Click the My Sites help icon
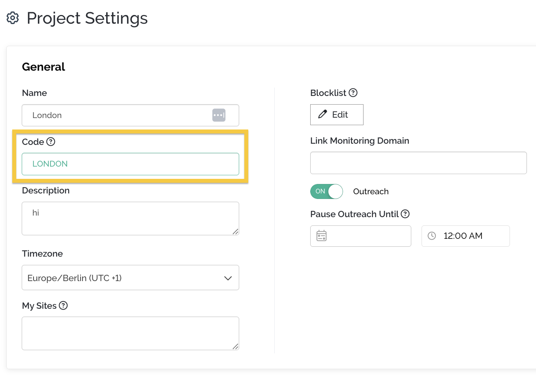The width and height of the screenshot is (536, 379). [x=63, y=306]
